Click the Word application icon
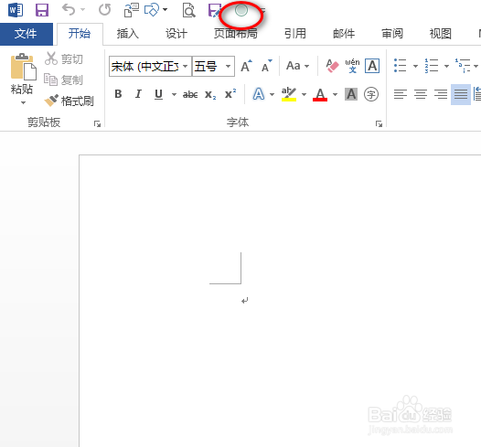The image size is (481, 447). click(16, 10)
